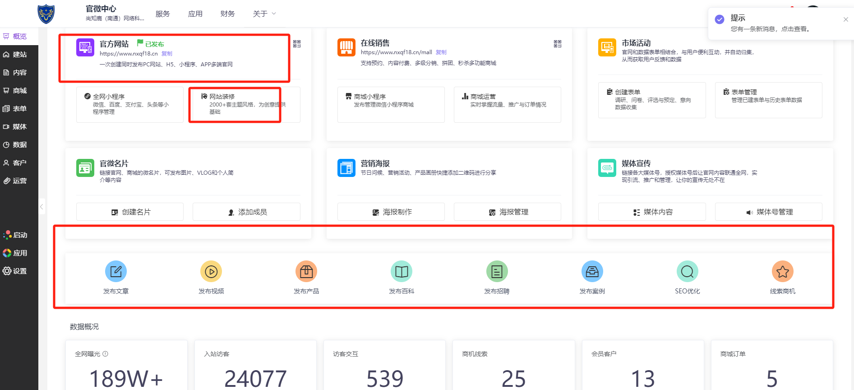
Task: Expand the 关于 dropdown menu
Action: point(264,14)
